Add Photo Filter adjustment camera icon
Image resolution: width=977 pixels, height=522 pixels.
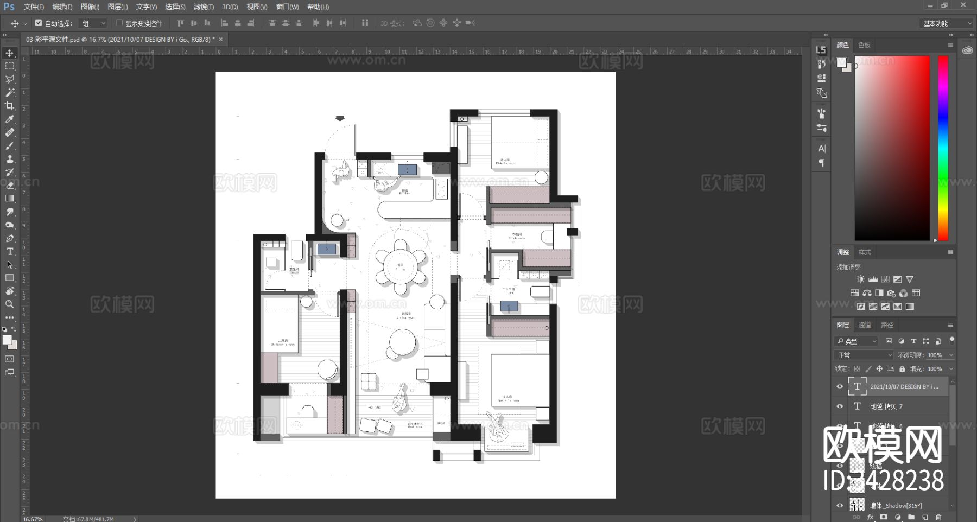click(891, 293)
